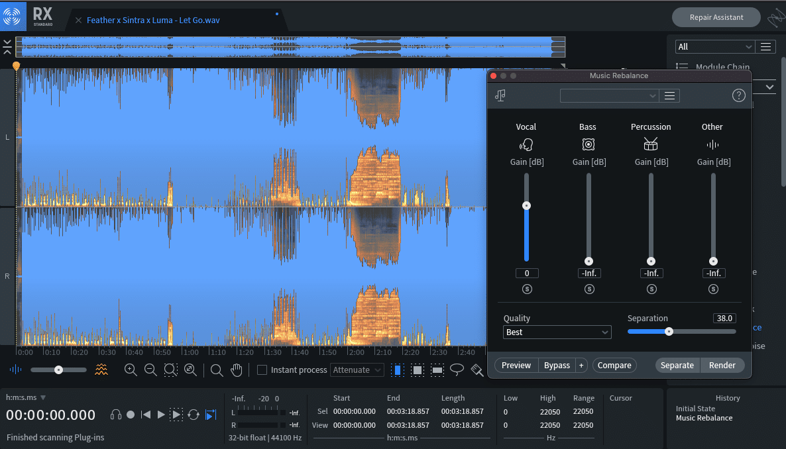The width and height of the screenshot is (786, 449).
Task: Open the Attenuate dropdown next to Instant process
Action: (x=357, y=370)
